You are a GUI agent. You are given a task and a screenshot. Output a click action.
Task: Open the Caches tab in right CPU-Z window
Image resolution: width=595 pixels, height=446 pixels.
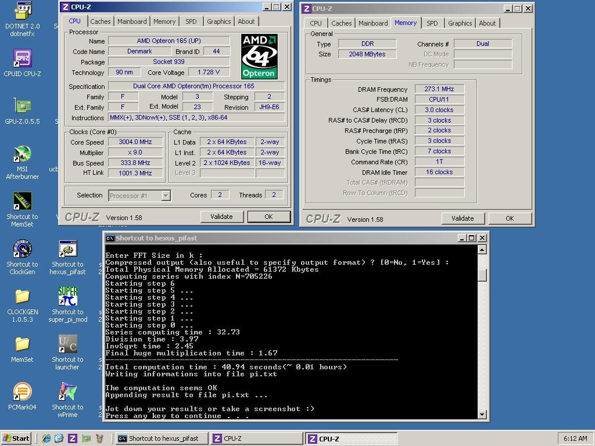point(341,23)
